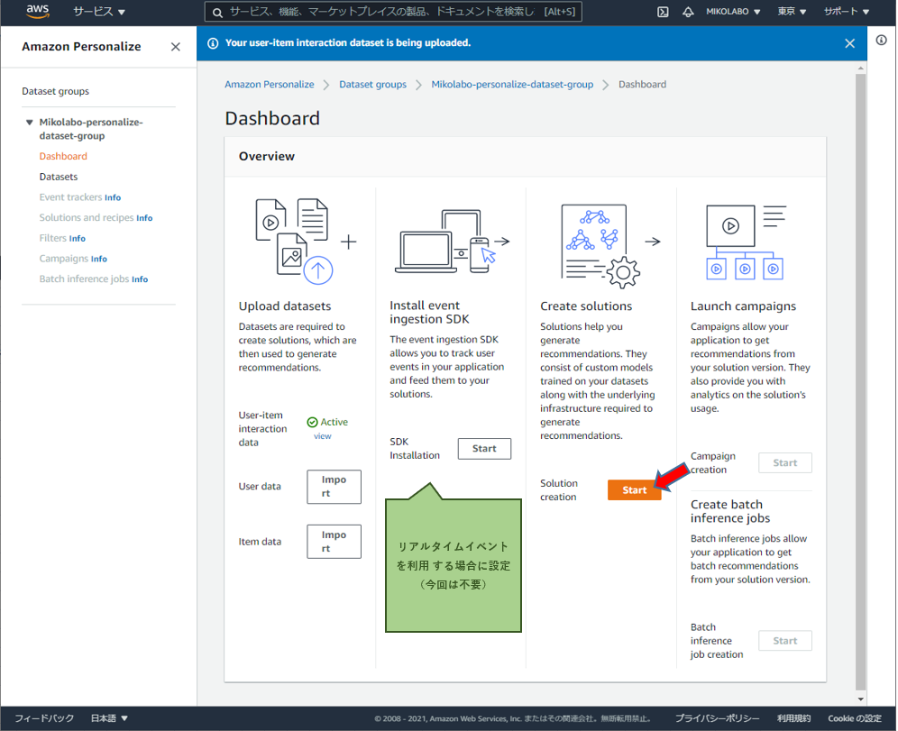Click the "Dashboard" page title
This screenshot has width=898, height=731.
coord(272,118)
